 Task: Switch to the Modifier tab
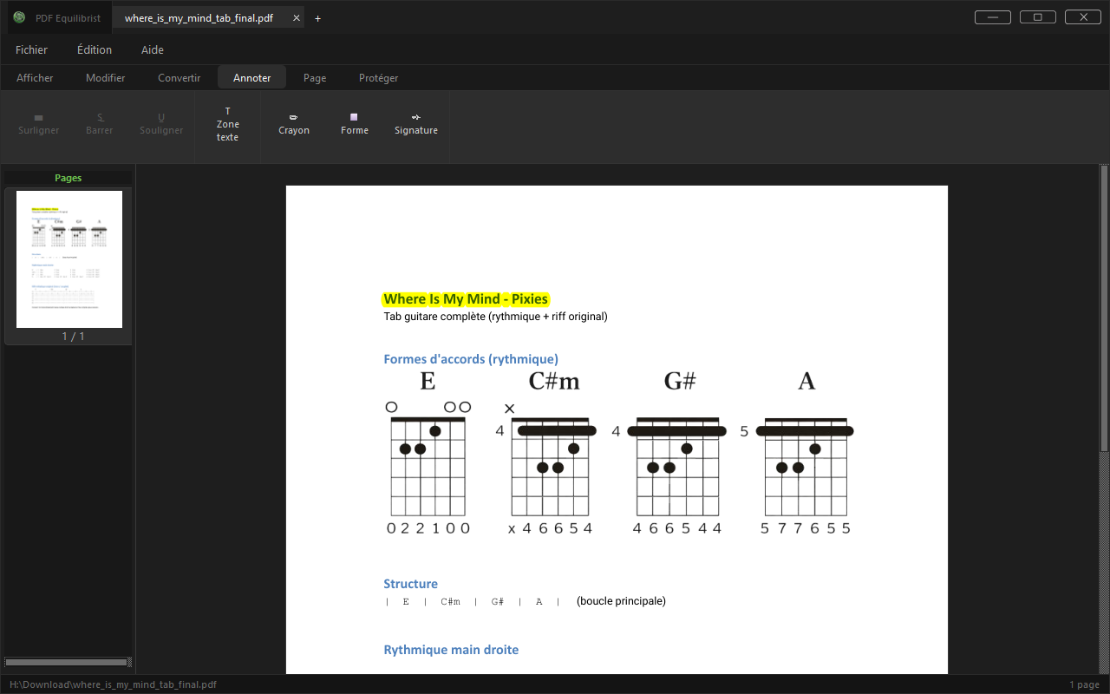coord(106,78)
